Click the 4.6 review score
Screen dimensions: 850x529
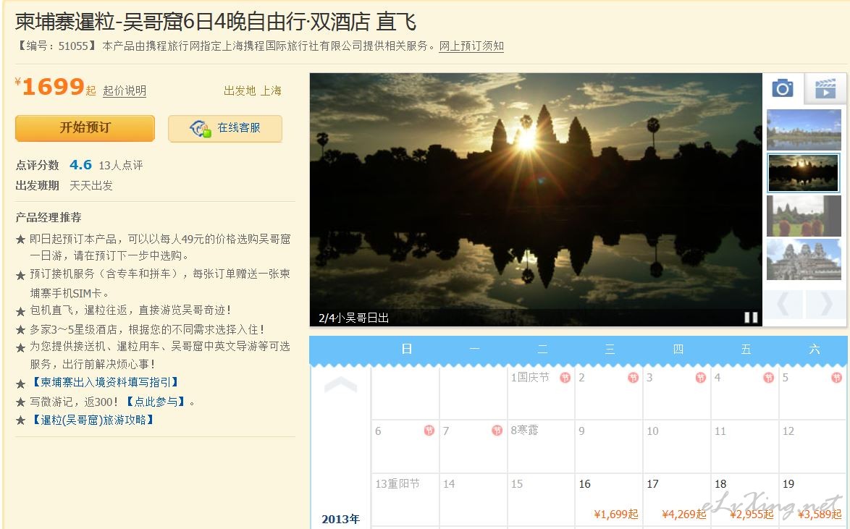click(x=81, y=165)
